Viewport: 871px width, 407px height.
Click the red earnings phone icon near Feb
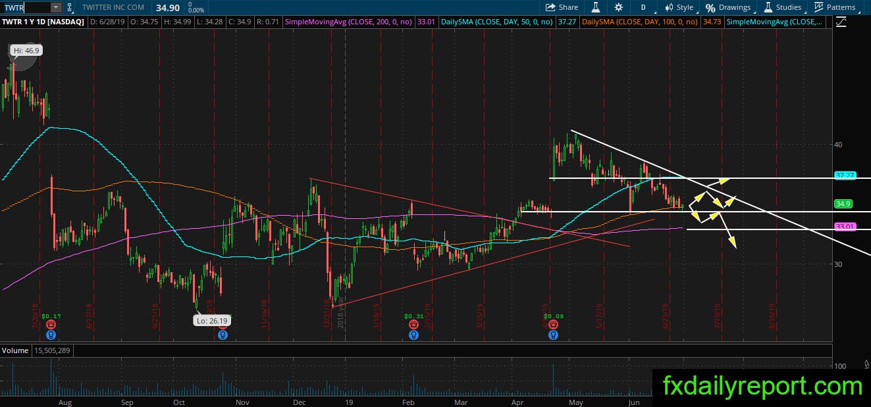[x=412, y=324]
